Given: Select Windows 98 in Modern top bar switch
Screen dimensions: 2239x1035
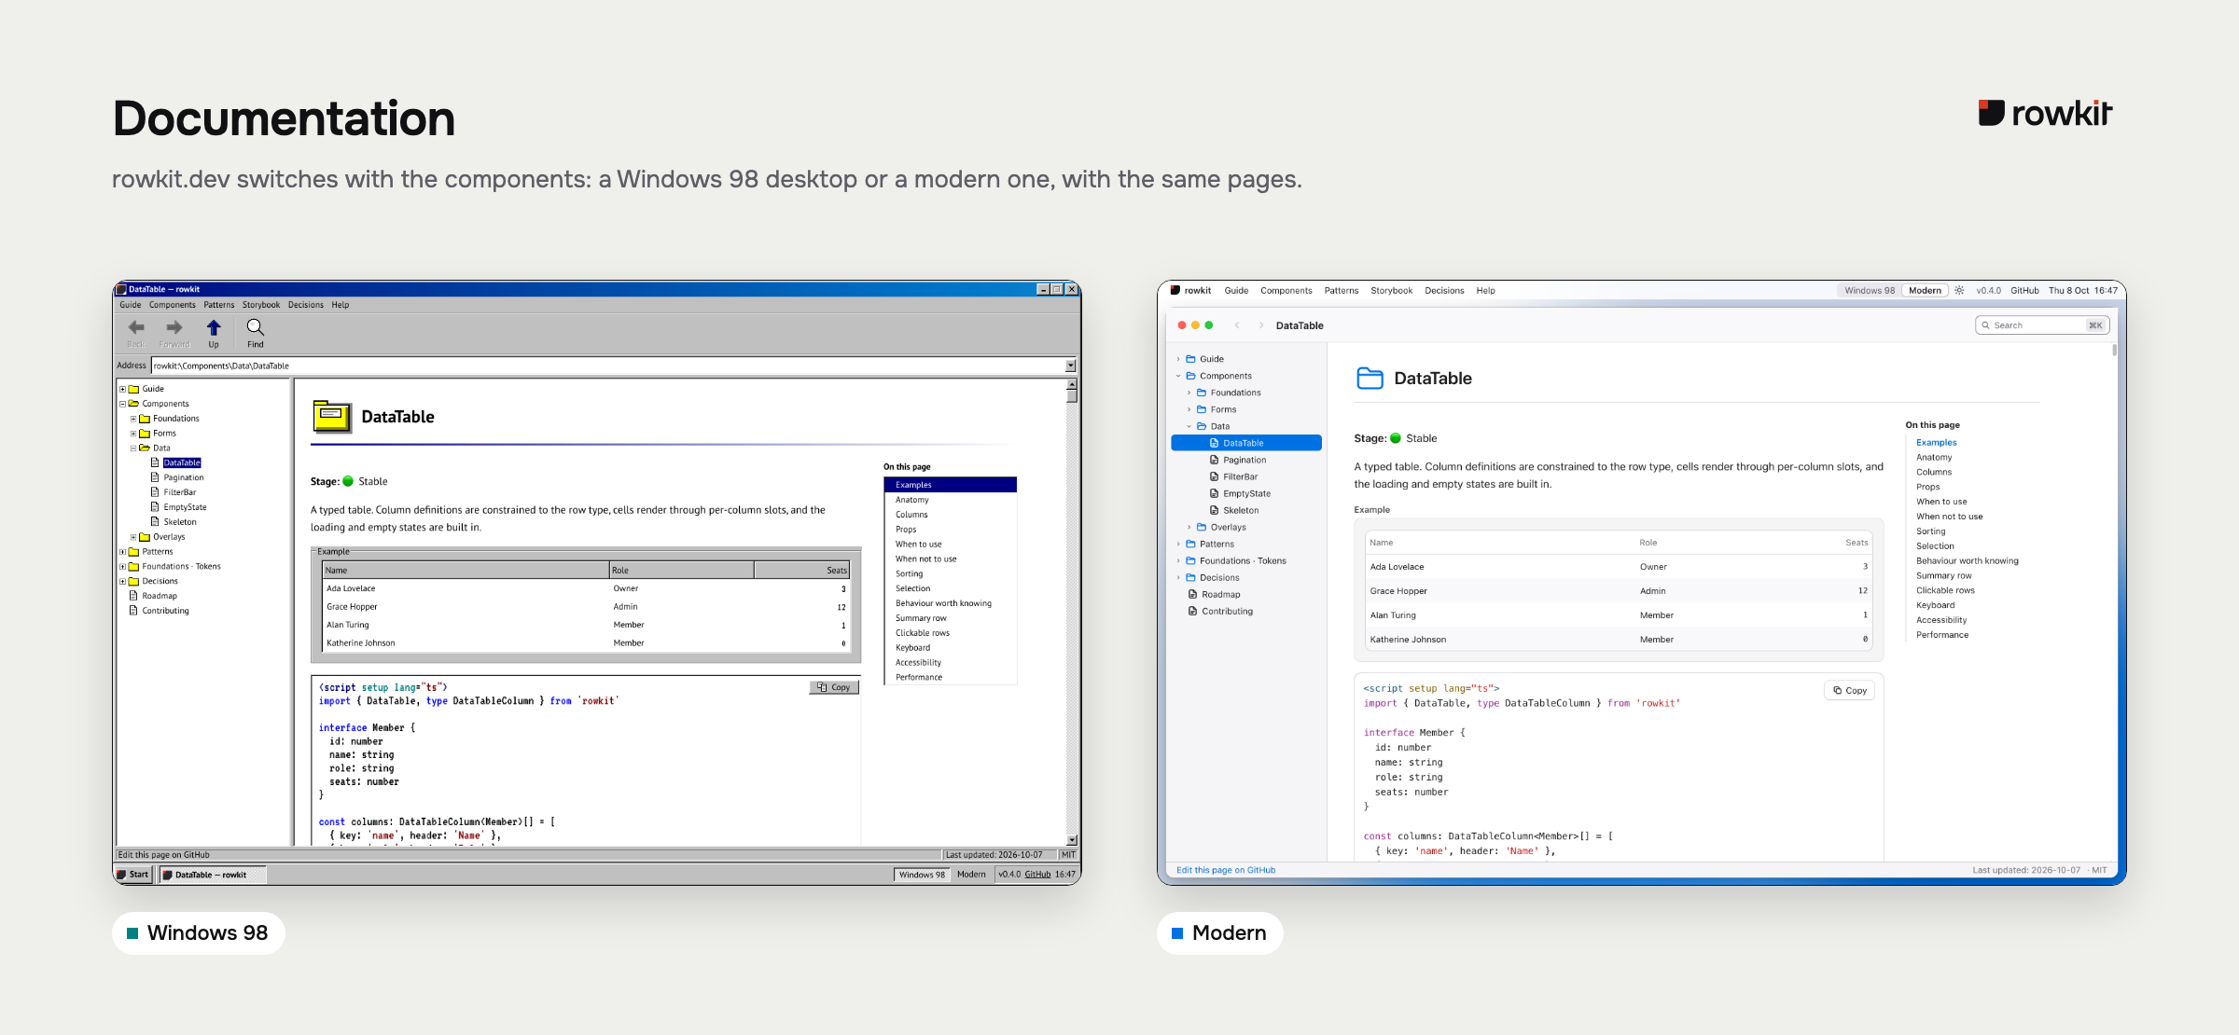Looking at the screenshot, I should point(1870,291).
